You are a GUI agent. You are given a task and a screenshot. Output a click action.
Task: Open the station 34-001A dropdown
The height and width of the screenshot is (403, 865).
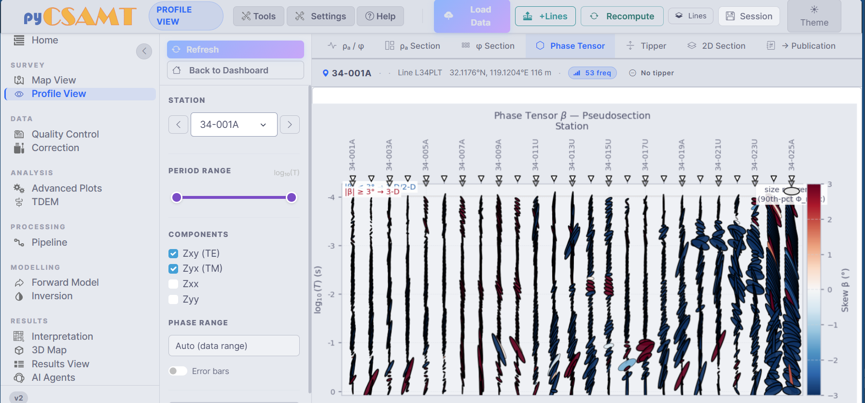(x=234, y=125)
